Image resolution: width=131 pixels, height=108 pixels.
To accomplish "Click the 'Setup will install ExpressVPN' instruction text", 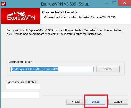I will pyautogui.click(x=65, y=32).
